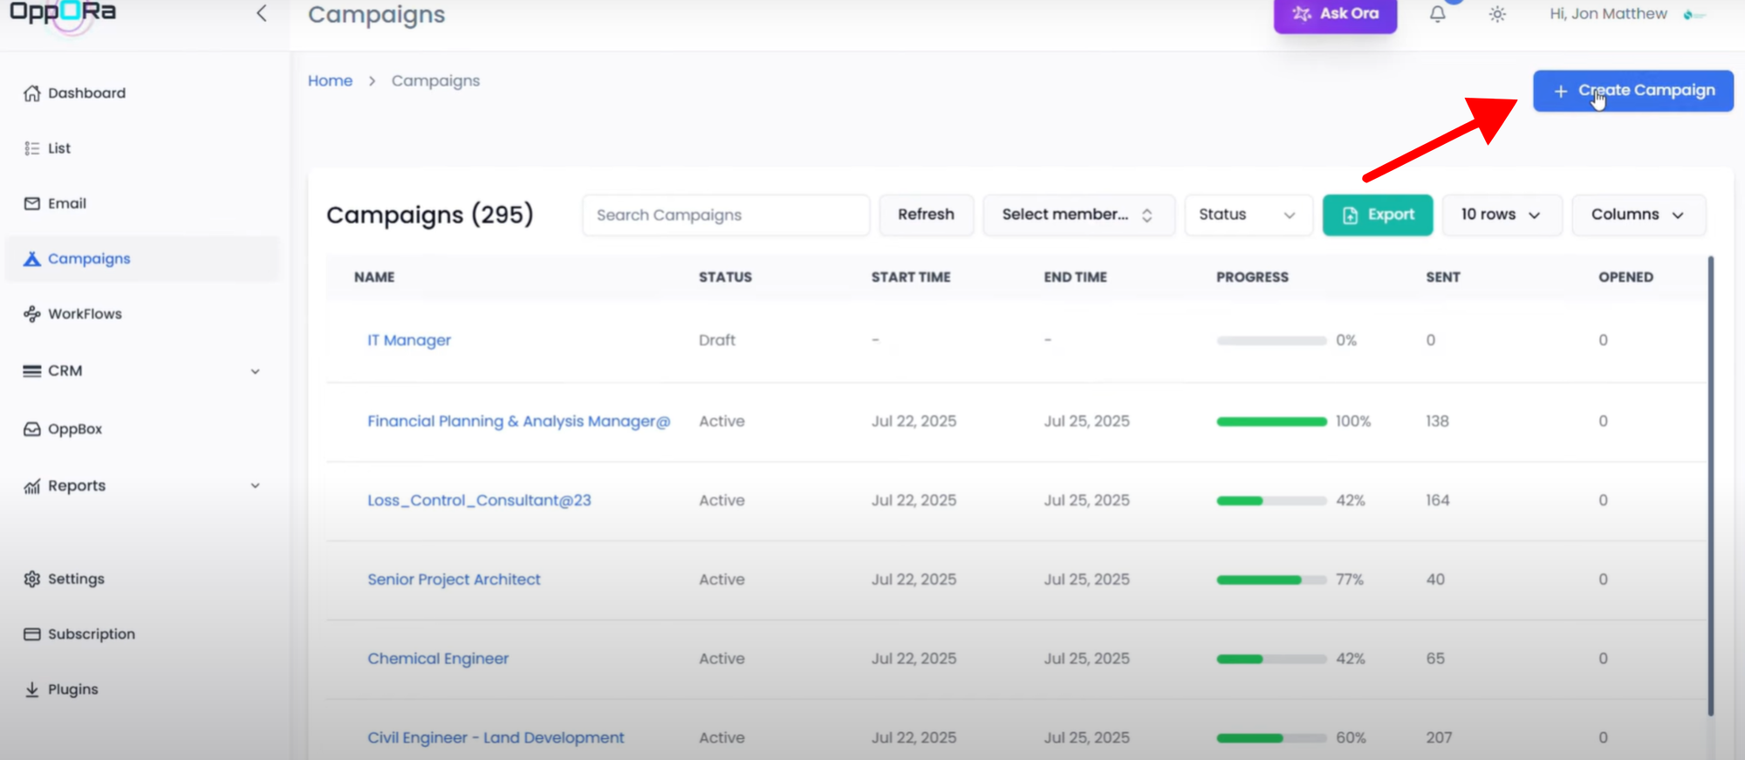
Task: Click the WorkFlows icon in sidebar
Action: pyautogui.click(x=32, y=314)
